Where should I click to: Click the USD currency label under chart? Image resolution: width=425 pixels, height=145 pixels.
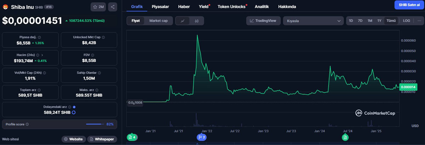415,126
